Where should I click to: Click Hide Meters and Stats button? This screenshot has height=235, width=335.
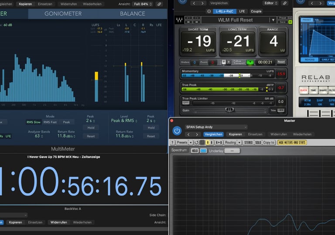(292, 142)
